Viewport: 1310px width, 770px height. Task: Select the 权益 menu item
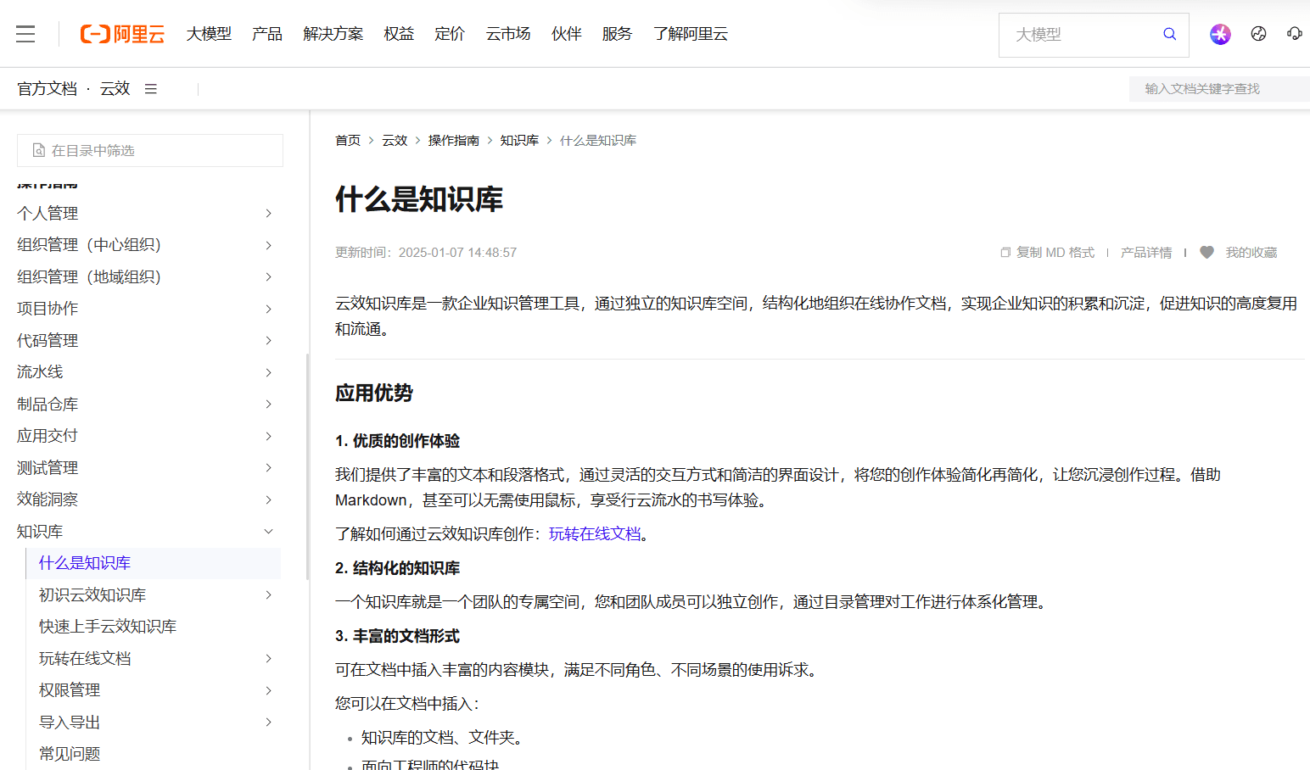(398, 34)
